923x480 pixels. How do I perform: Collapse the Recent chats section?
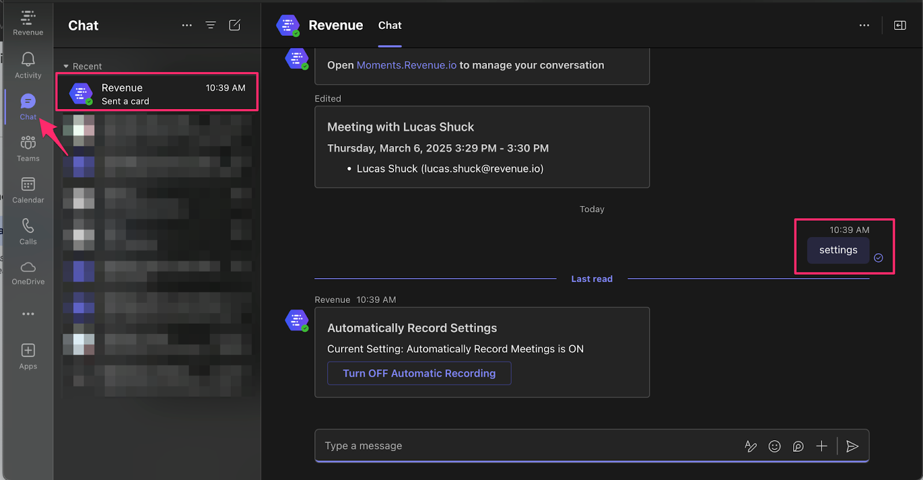[66, 66]
